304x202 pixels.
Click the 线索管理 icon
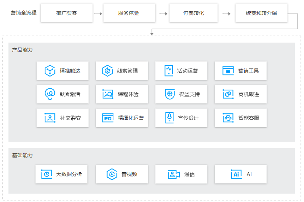click(107, 71)
